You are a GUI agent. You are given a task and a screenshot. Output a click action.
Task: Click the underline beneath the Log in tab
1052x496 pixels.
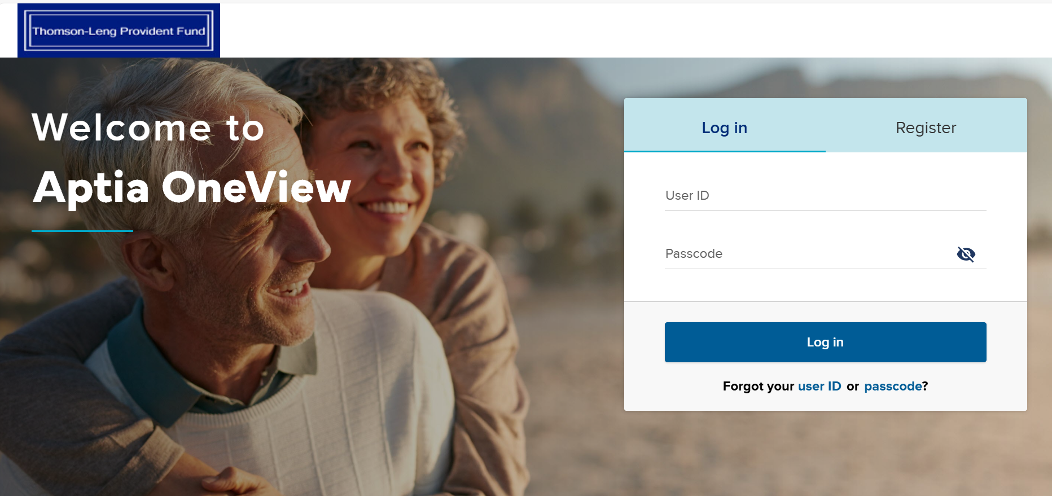pos(725,151)
